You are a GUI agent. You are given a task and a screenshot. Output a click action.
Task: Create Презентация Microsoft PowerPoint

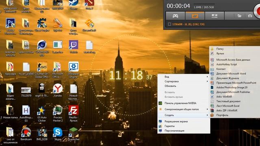235,83
